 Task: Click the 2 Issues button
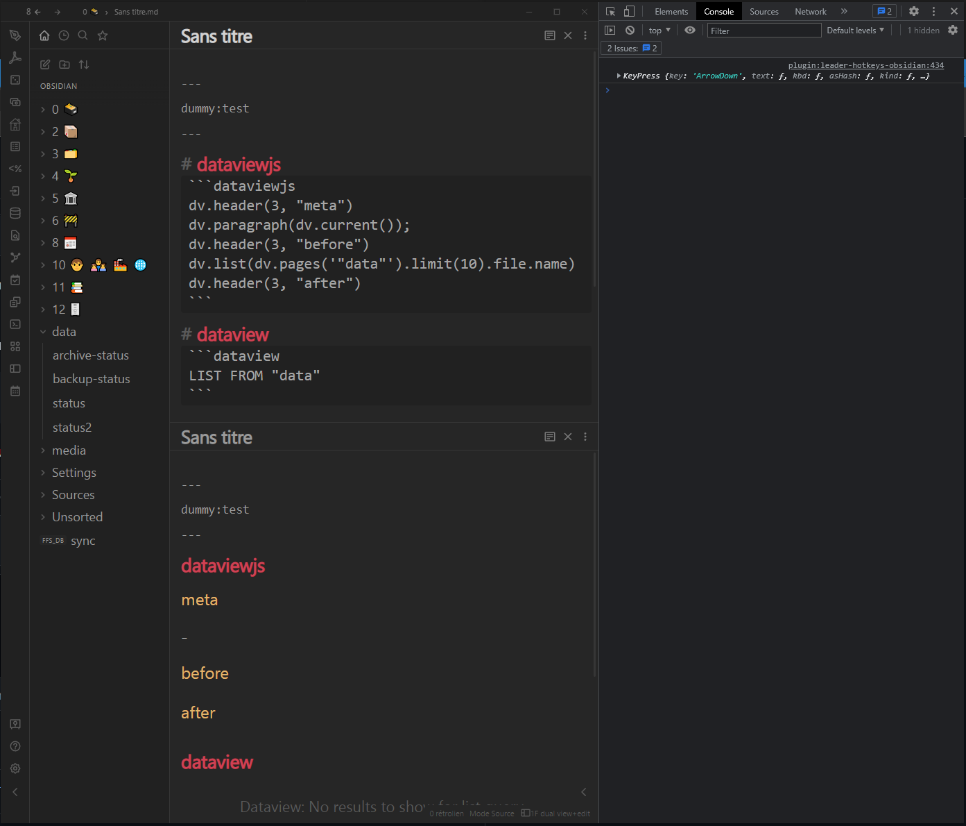[630, 48]
